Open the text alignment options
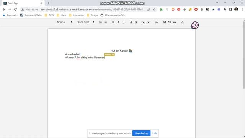Screen dimensions: 245x138 coord(157,22)
